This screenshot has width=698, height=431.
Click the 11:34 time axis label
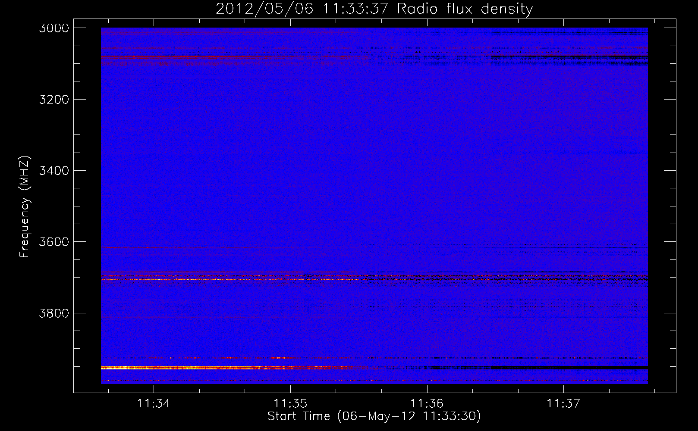(154, 404)
